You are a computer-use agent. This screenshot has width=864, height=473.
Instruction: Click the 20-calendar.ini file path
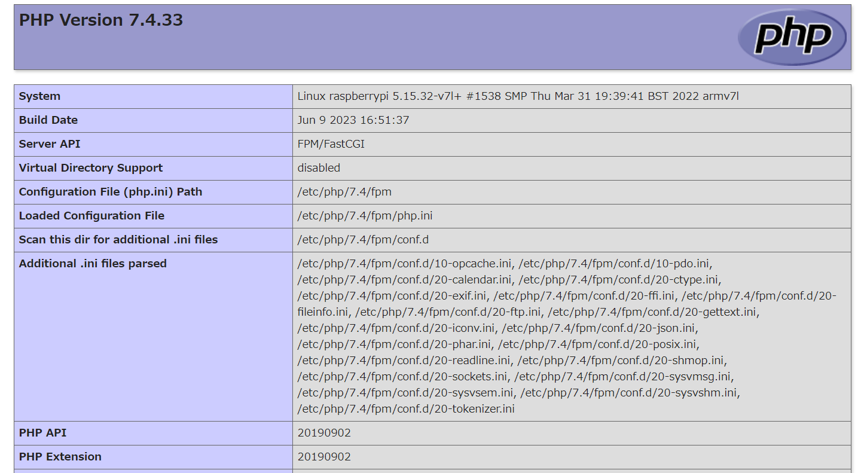point(405,280)
